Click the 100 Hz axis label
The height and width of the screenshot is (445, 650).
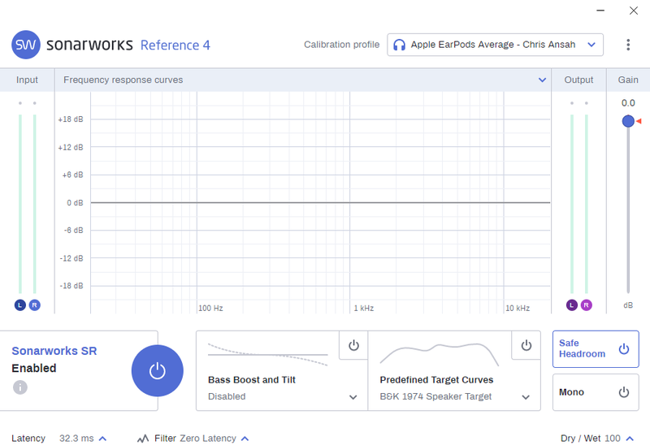(210, 309)
